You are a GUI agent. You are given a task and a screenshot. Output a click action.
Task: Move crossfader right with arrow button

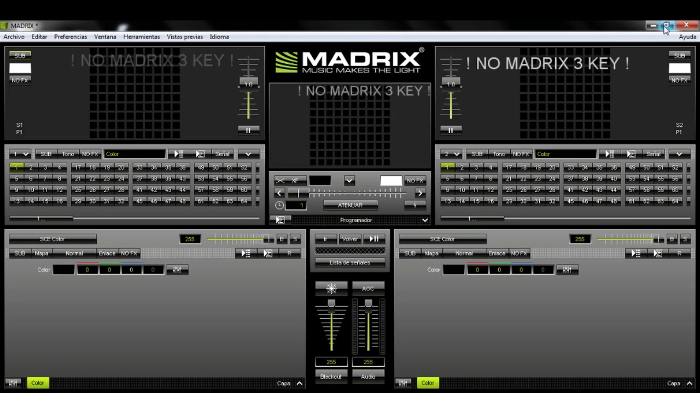(x=421, y=193)
